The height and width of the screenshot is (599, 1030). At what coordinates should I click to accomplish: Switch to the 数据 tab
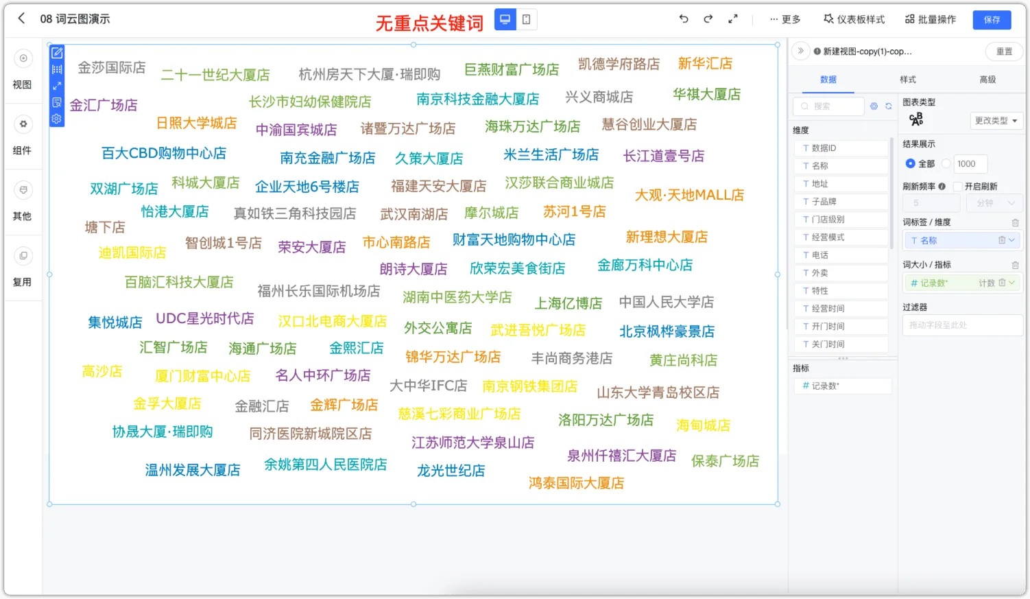pyautogui.click(x=828, y=80)
